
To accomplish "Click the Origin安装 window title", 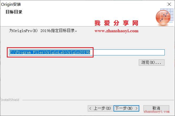I will coord(11,4).
